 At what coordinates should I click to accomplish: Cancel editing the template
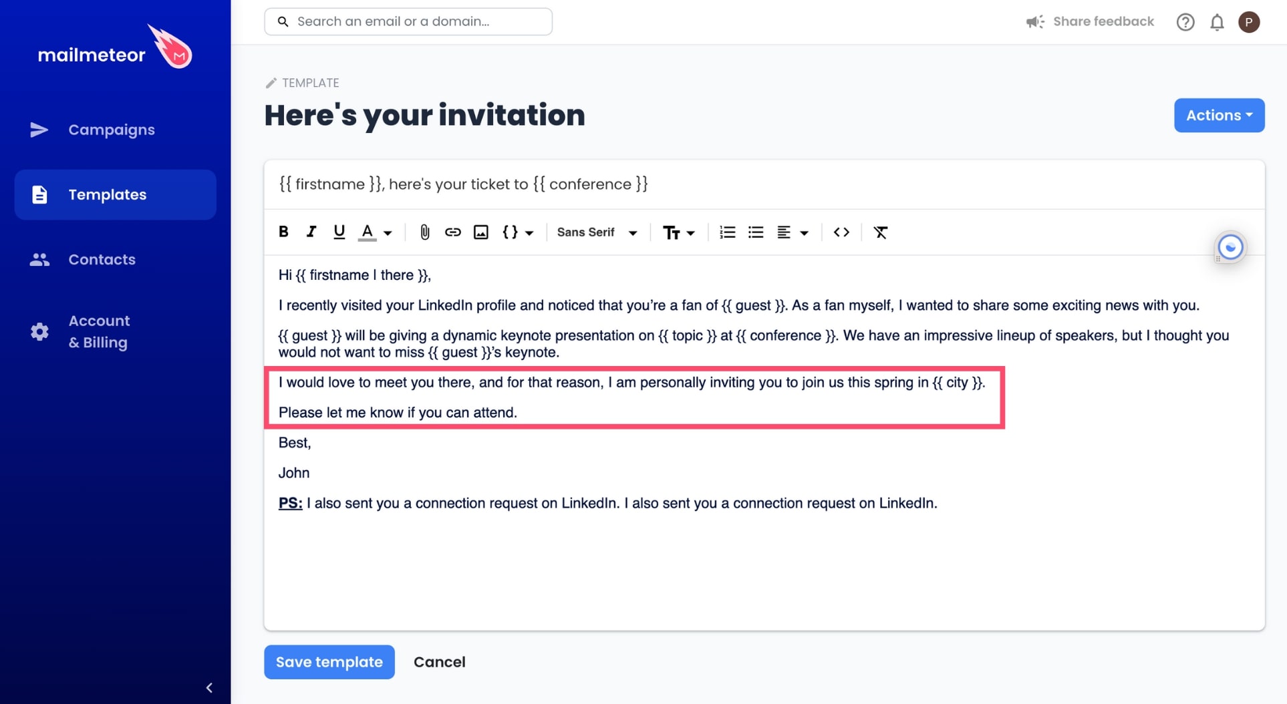pos(439,662)
